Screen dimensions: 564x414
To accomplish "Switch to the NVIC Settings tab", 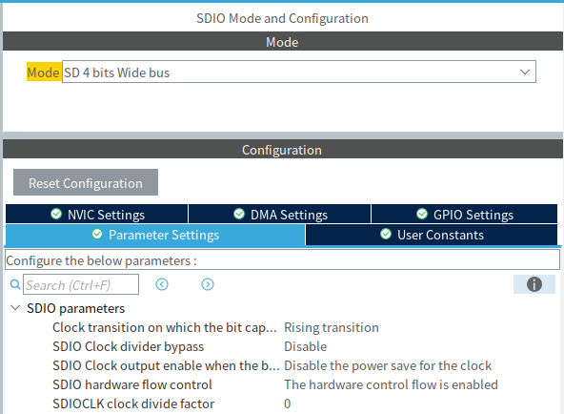I will (97, 215).
